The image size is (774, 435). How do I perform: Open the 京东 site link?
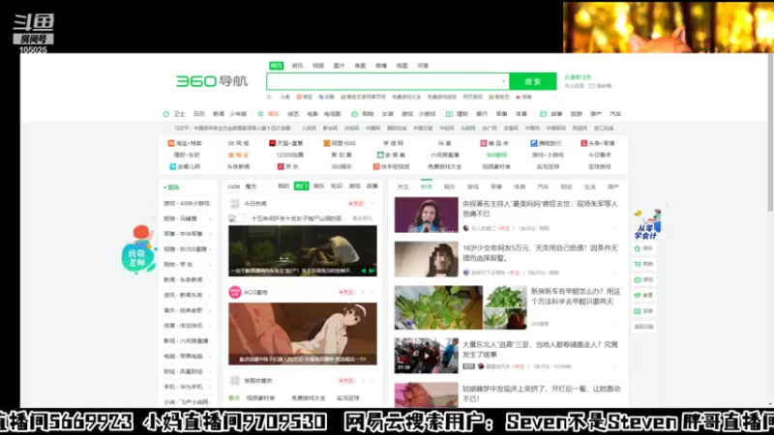click(x=287, y=166)
